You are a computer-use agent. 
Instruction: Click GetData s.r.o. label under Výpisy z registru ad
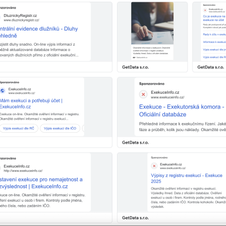click(x=136, y=218)
